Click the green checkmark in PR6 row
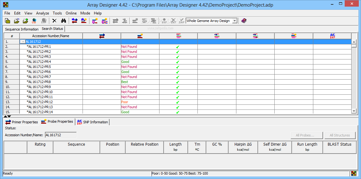Screen dimensions: 361x179 [177, 72]
